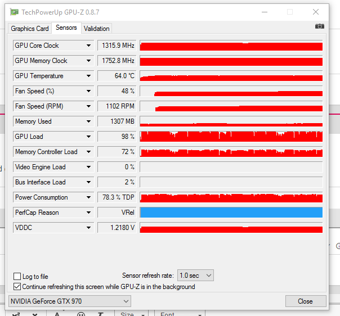Image resolution: width=340 pixels, height=316 pixels.
Task: Click the GPU Temperature history graph
Action: point(231,76)
